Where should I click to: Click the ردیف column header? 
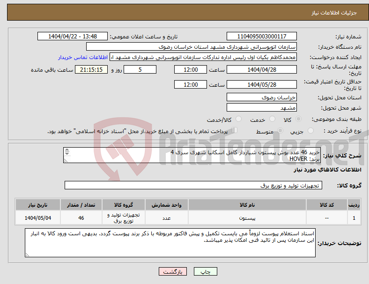(x=354, y=205)
